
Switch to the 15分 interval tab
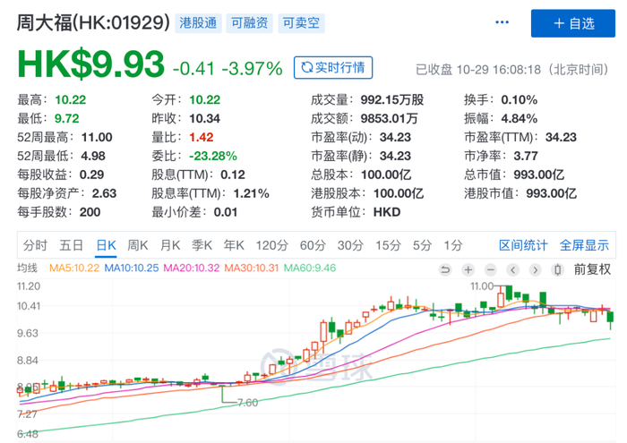tap(388, 245)
